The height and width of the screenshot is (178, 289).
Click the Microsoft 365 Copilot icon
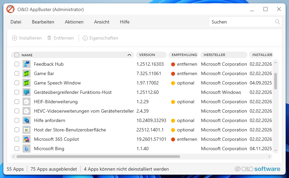(27, 139)
